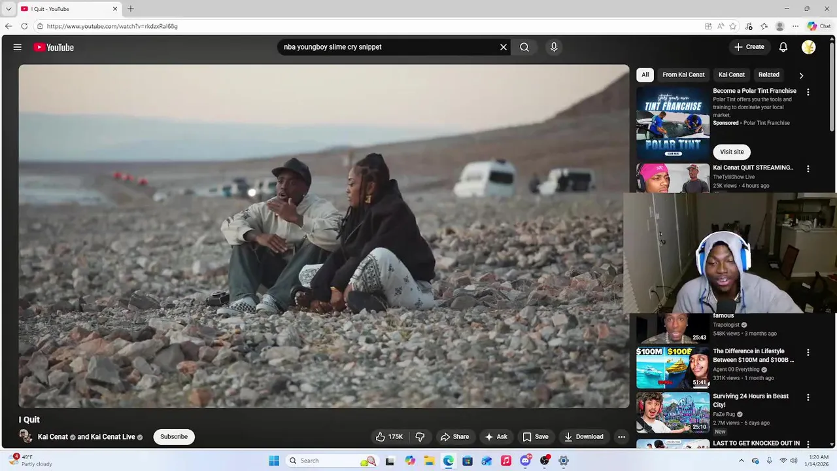Open the weather widget showing 49°F
This screenshot has height=471, width=837.
pyautogui.click(x=30, y=461)
